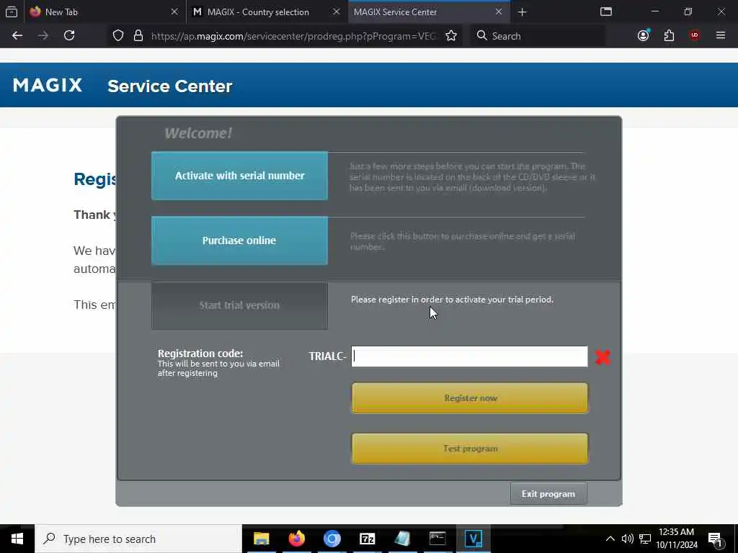Open 7-Zip from the taskbar

[367, 539]
